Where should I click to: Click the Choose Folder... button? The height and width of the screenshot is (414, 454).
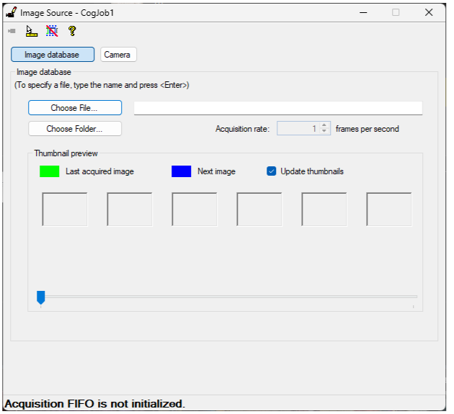(75, 128)
